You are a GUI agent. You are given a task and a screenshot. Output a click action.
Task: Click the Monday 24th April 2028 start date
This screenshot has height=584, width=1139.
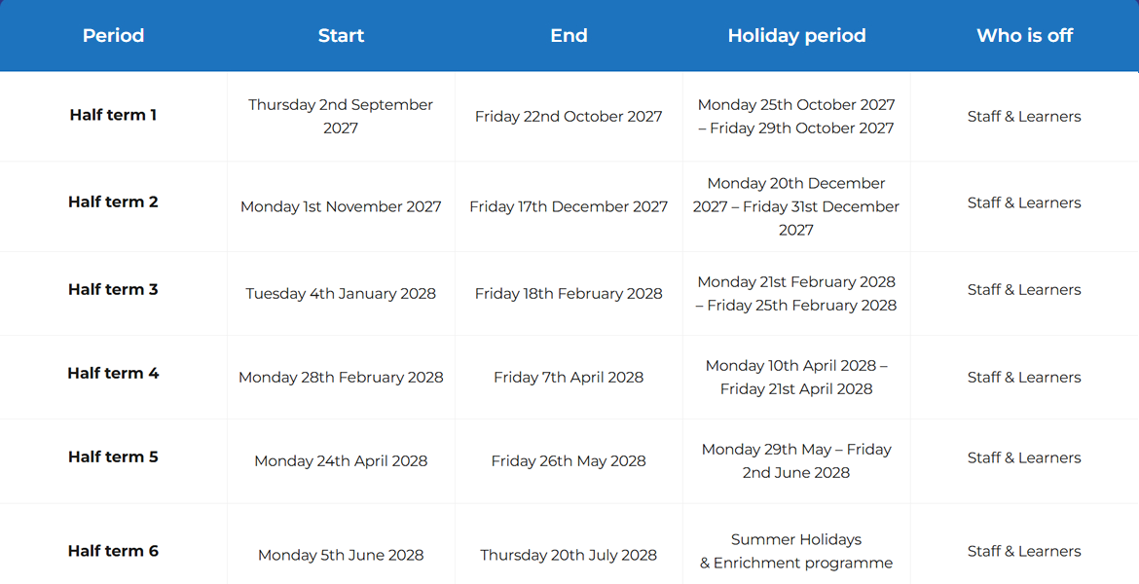click(341, 461)
